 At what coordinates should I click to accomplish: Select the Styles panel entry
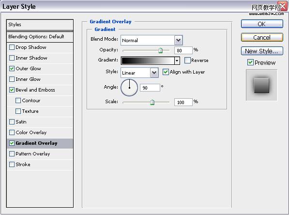(40, 25)
